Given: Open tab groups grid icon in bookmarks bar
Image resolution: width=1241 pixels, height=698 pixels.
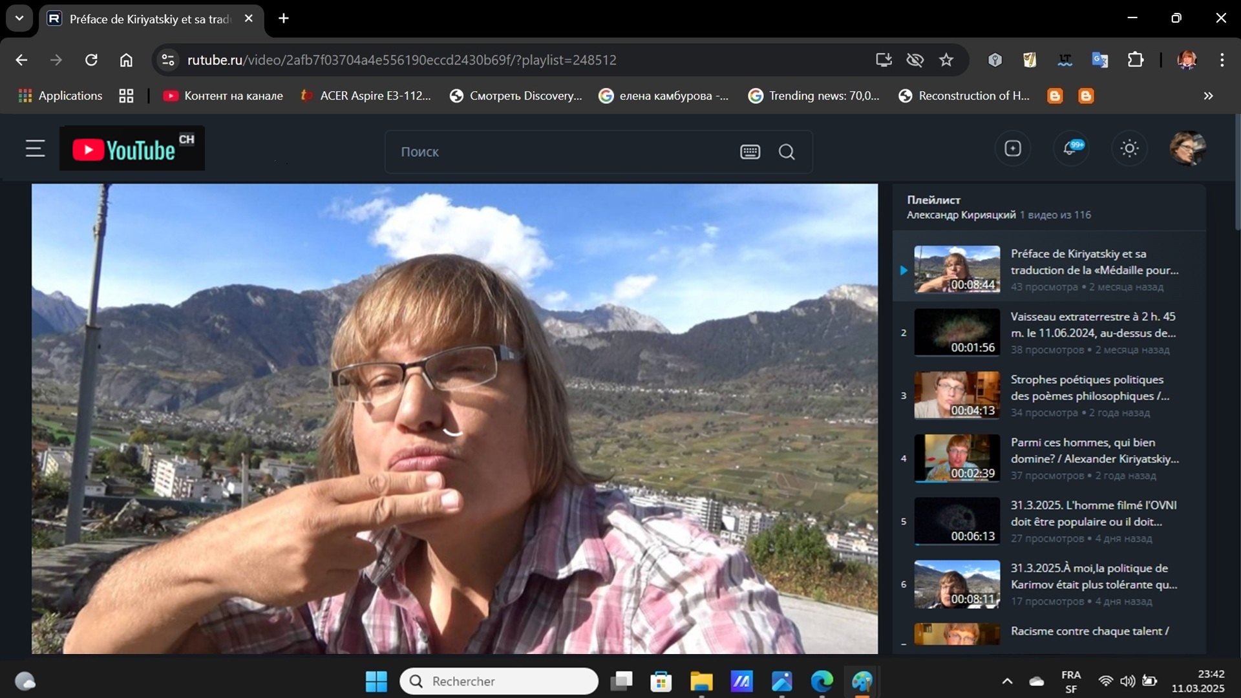Looking at the screenshot, I should pyautogui.click(x=126, y=96).
